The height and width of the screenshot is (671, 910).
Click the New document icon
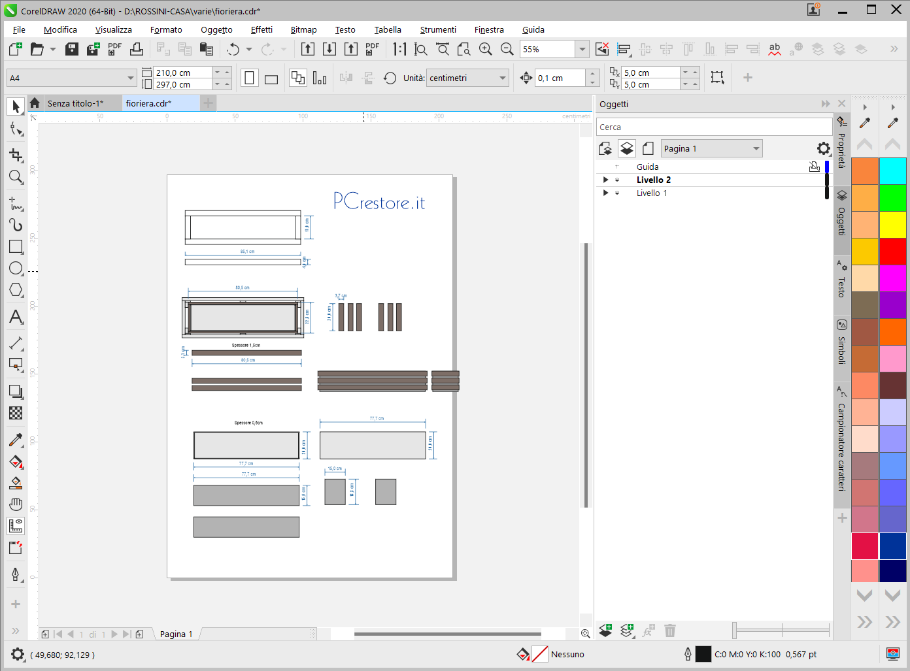click(15, 49)
